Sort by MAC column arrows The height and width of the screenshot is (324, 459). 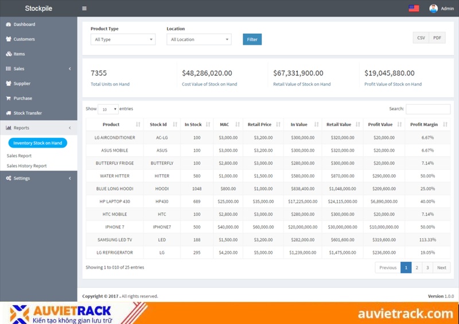click(238, 125)
